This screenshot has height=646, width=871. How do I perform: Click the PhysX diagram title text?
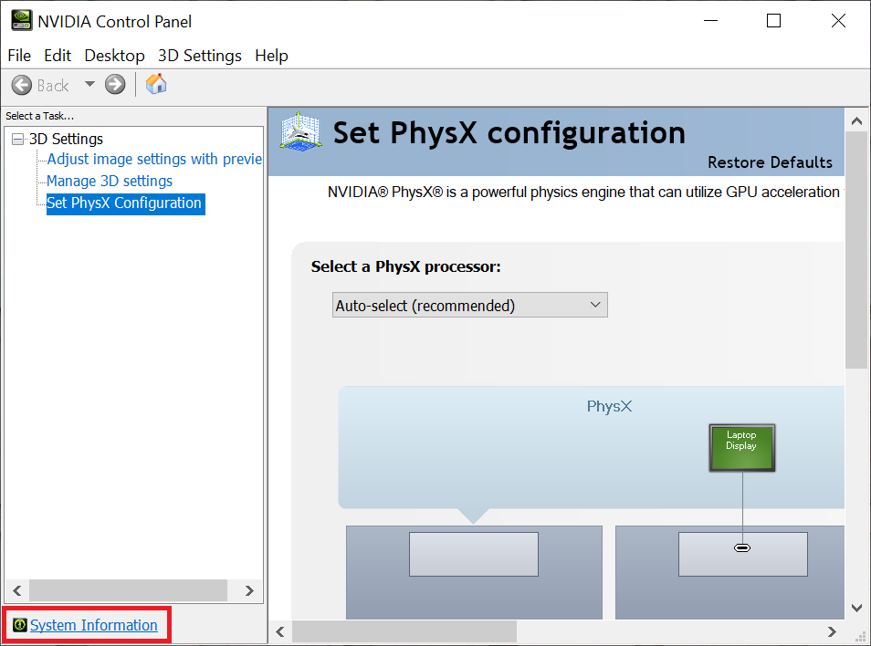click(x=609, y=406)
